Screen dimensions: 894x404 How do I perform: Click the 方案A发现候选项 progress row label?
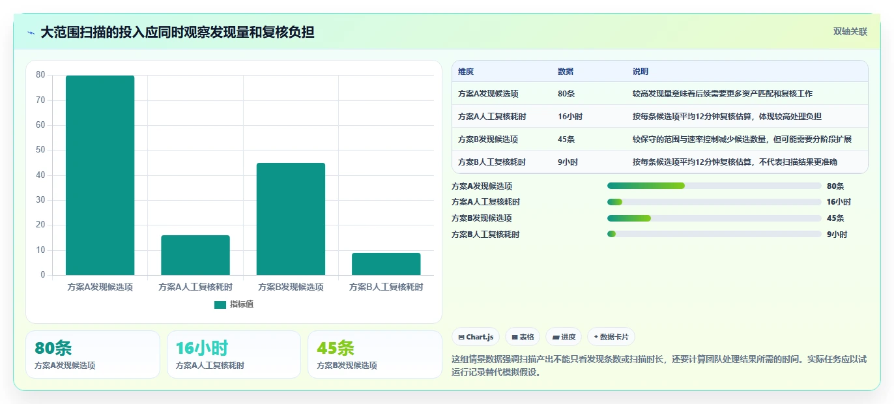click(482, 186)
